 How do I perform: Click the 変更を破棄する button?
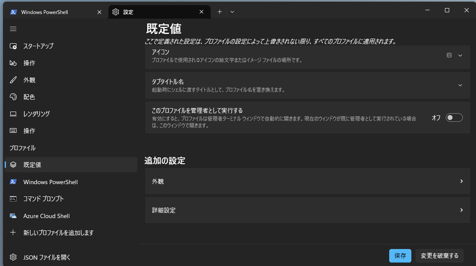pyautogui.click(x=440, y=256)
